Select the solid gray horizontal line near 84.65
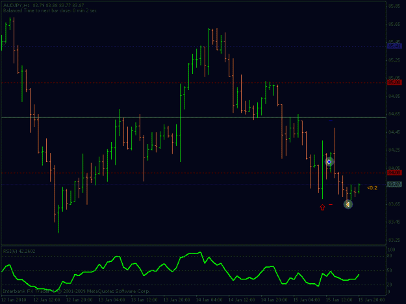 tap(194, 117)
